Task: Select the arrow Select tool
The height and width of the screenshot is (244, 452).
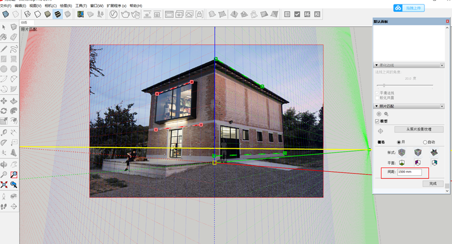Action: [4, 27]
